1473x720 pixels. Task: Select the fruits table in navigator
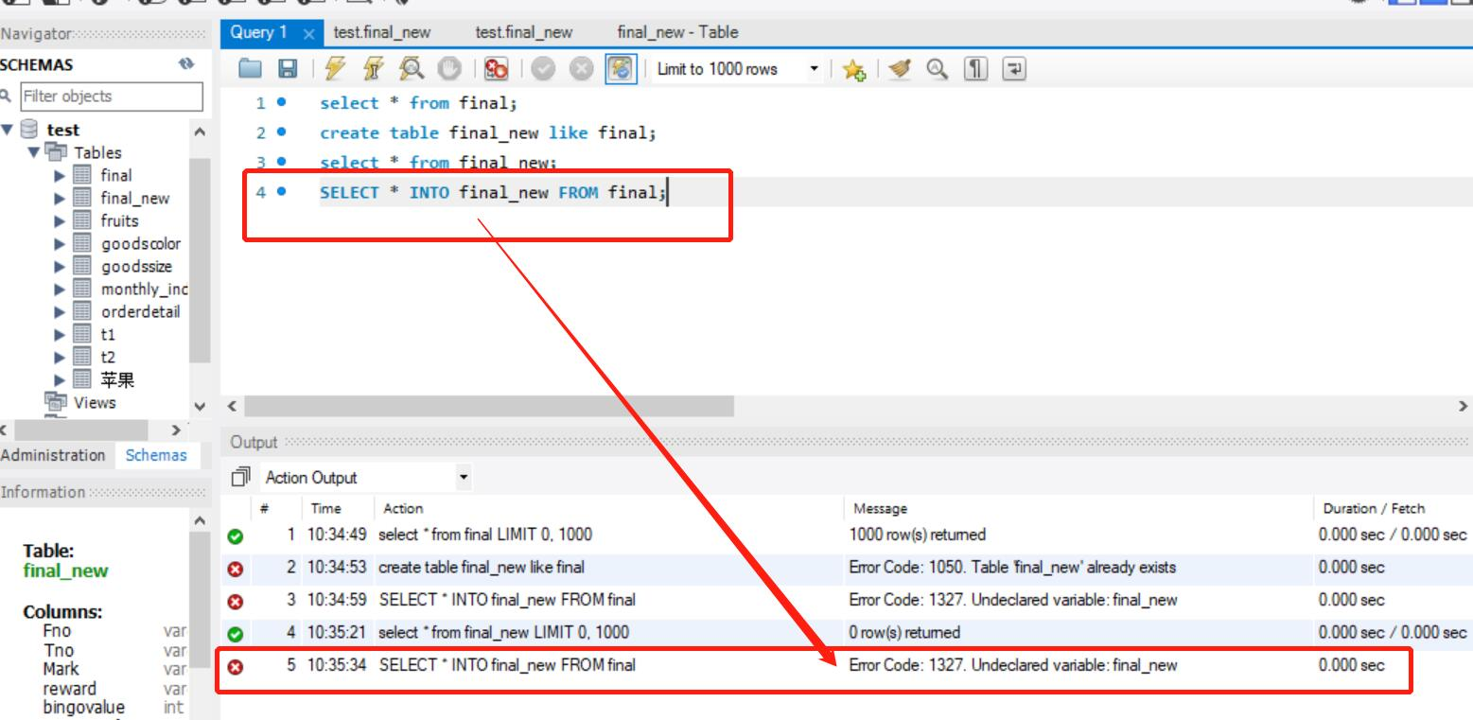point(119,220)
